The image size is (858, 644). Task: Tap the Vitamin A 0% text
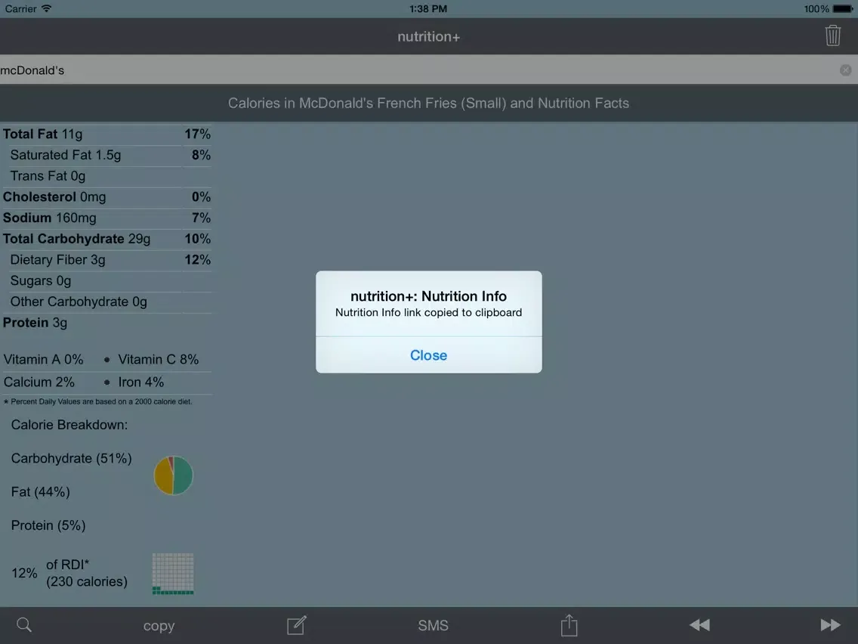coord(43,360)
